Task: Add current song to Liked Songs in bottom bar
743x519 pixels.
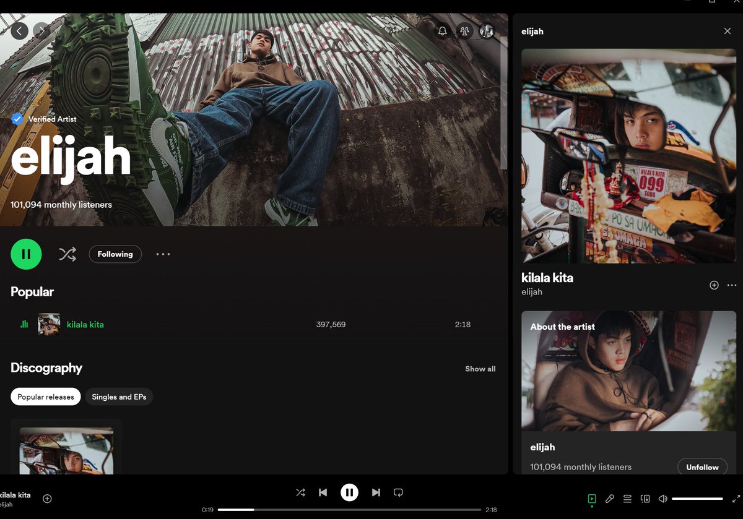Action: pos(47,499)
